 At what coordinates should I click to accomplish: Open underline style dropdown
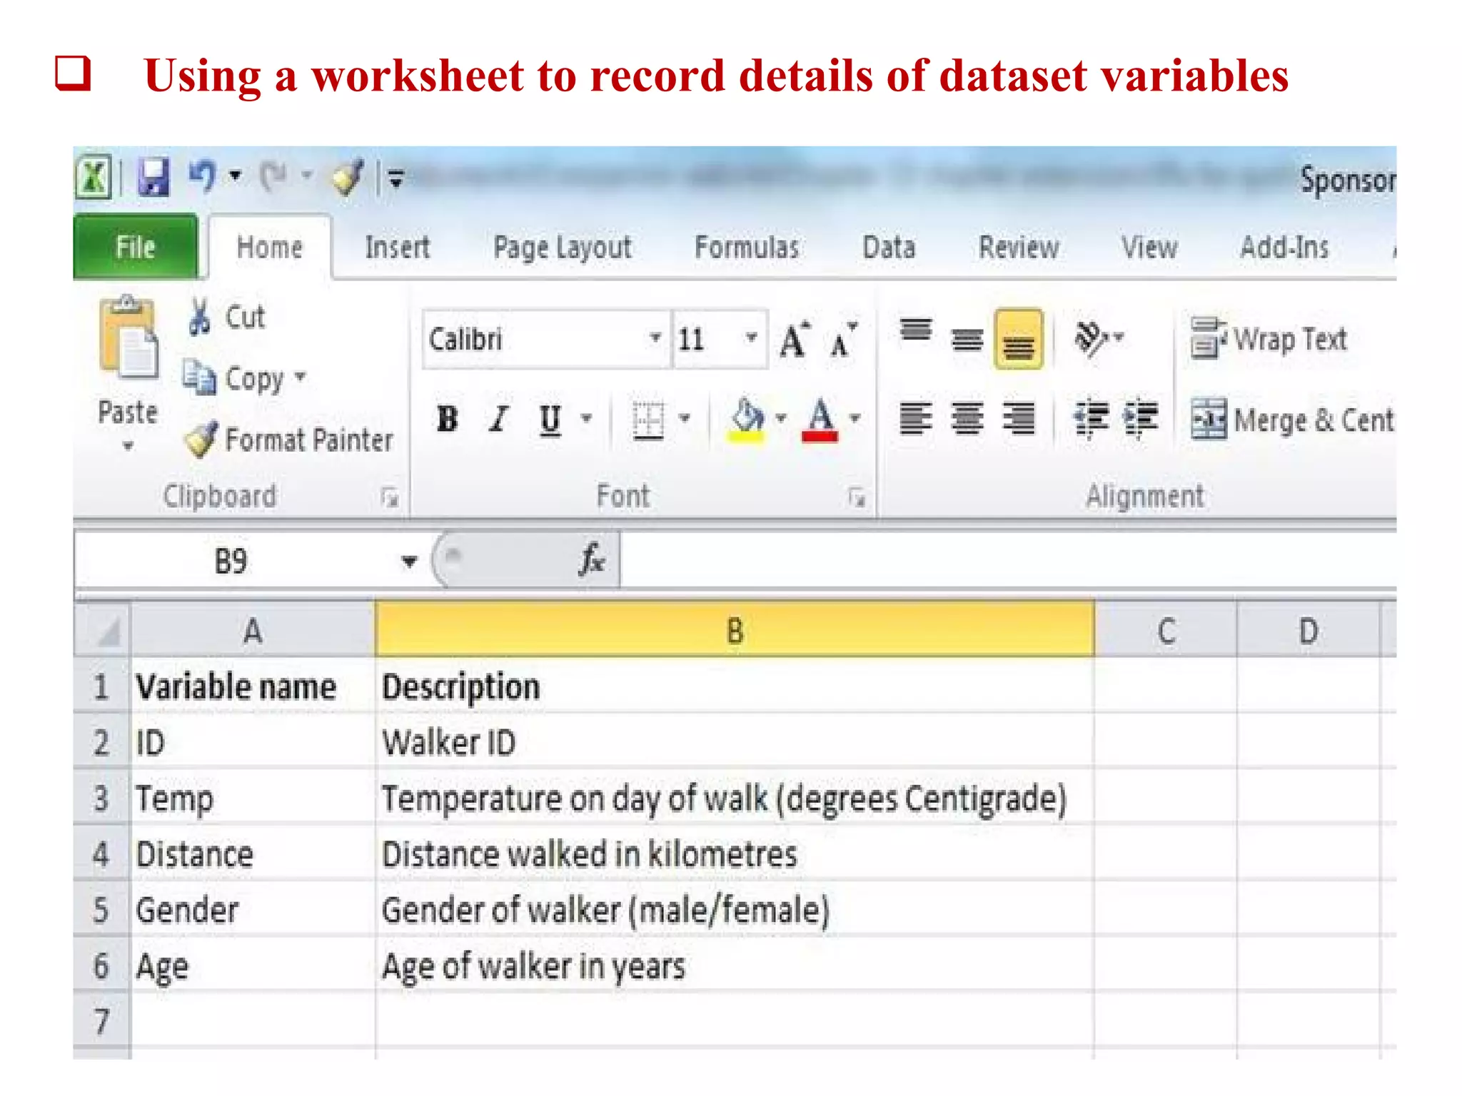pos(586,418)
